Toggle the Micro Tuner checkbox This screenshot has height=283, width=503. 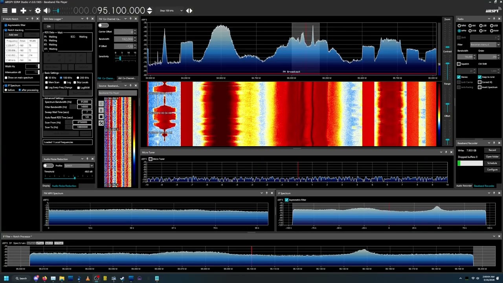pyautogui.click(x=151, y=159)
